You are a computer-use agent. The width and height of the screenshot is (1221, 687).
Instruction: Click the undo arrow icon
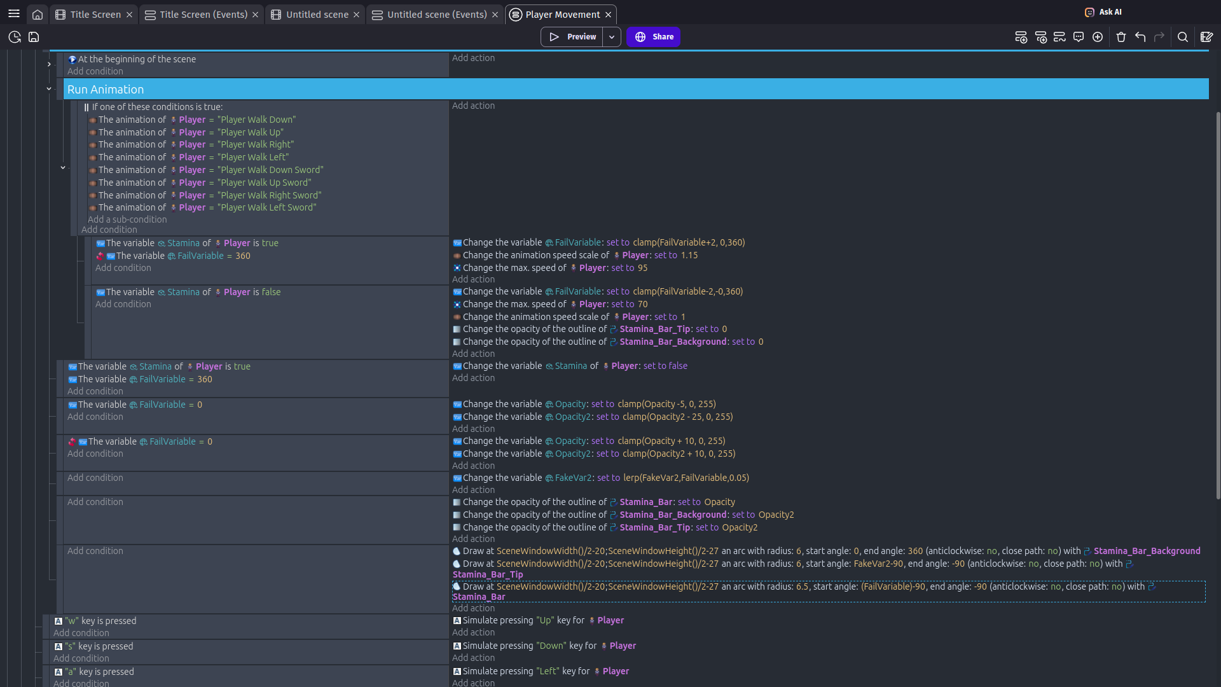1140,37
